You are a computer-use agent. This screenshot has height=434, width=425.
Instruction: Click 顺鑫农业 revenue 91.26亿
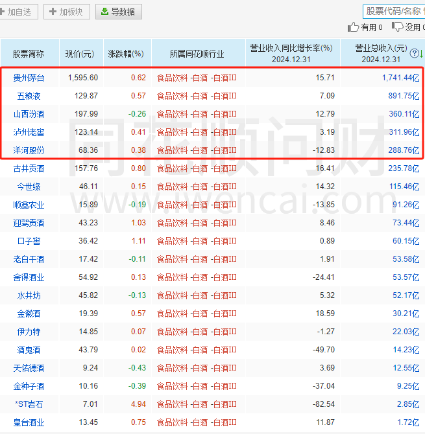[x=406, y=205]
